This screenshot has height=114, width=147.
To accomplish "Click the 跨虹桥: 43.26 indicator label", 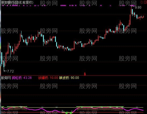I will coord(22,78).
